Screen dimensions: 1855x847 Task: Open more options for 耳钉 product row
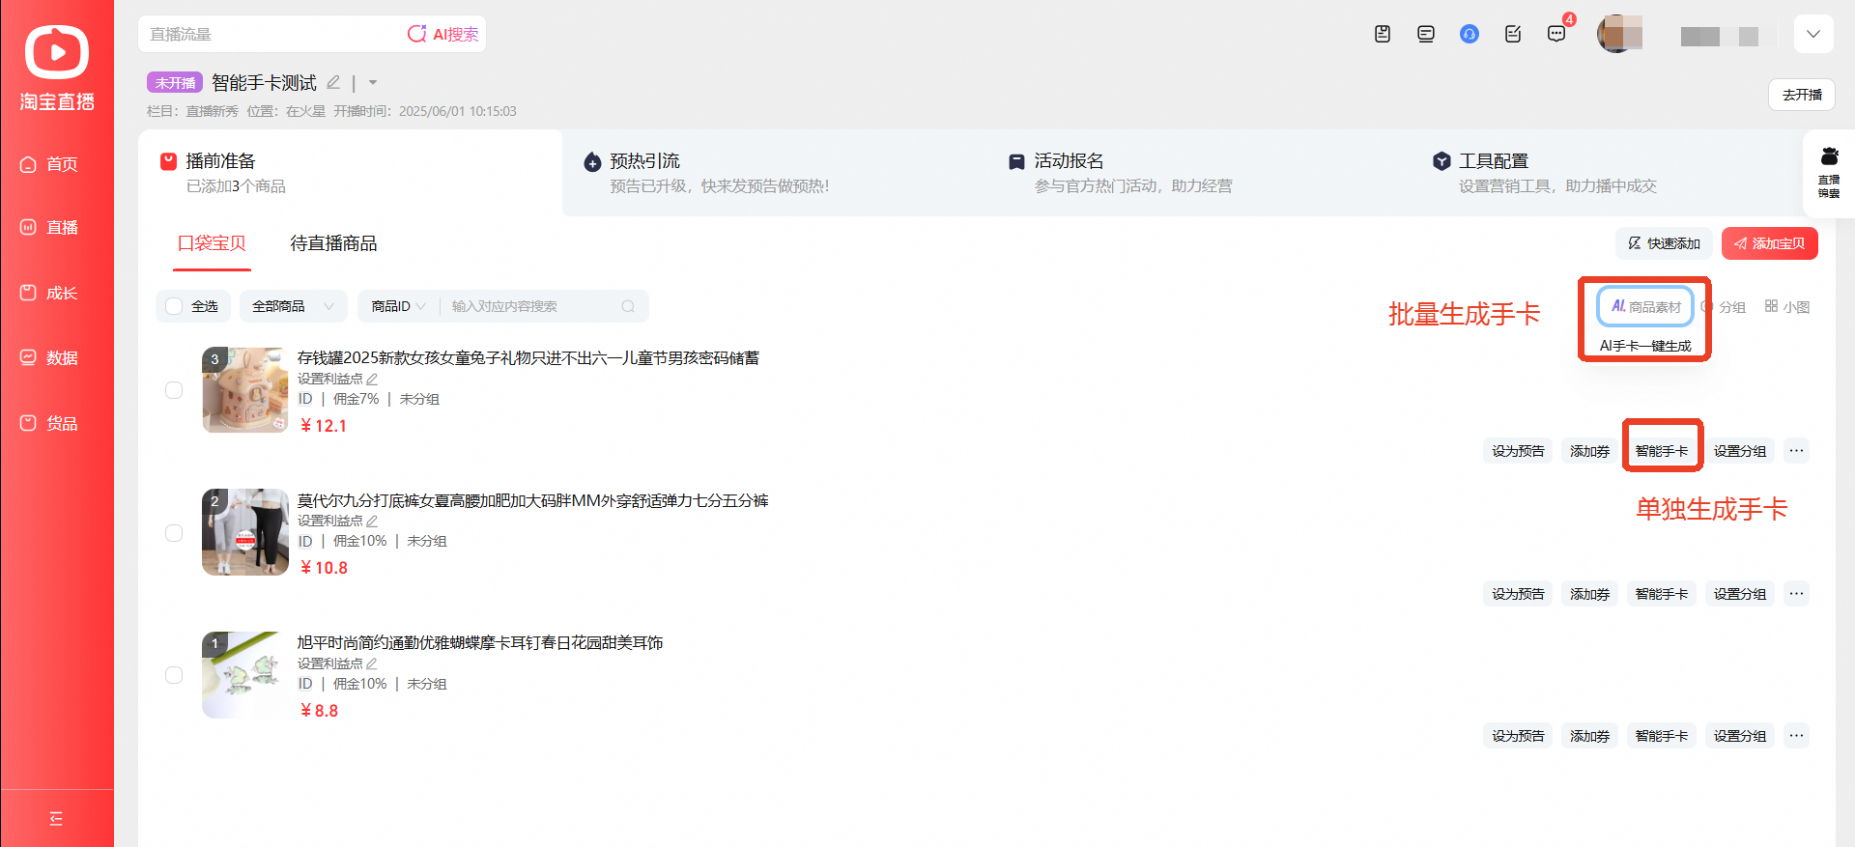point(1796,735)
